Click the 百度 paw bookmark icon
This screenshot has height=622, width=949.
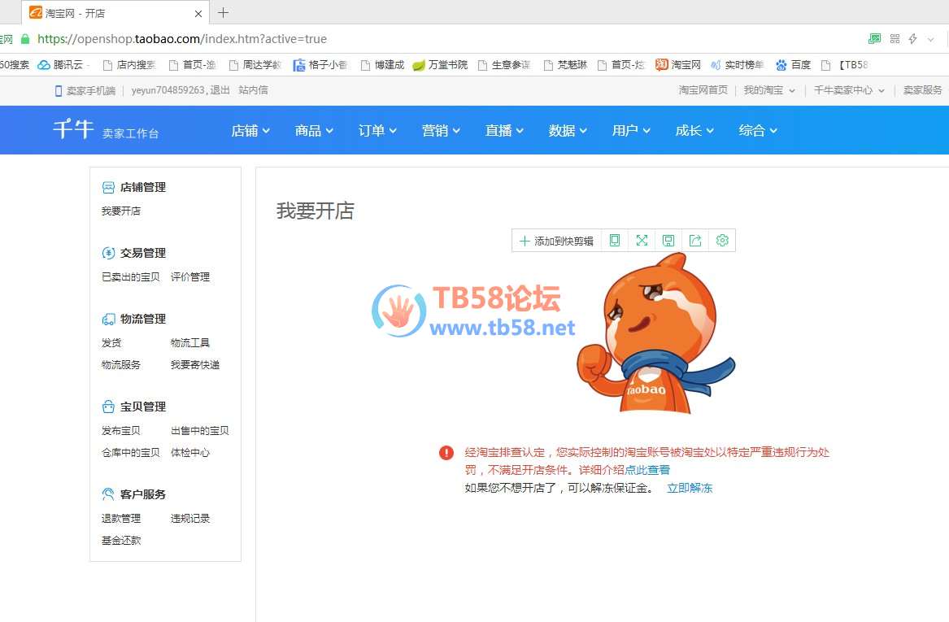[781, 65]
